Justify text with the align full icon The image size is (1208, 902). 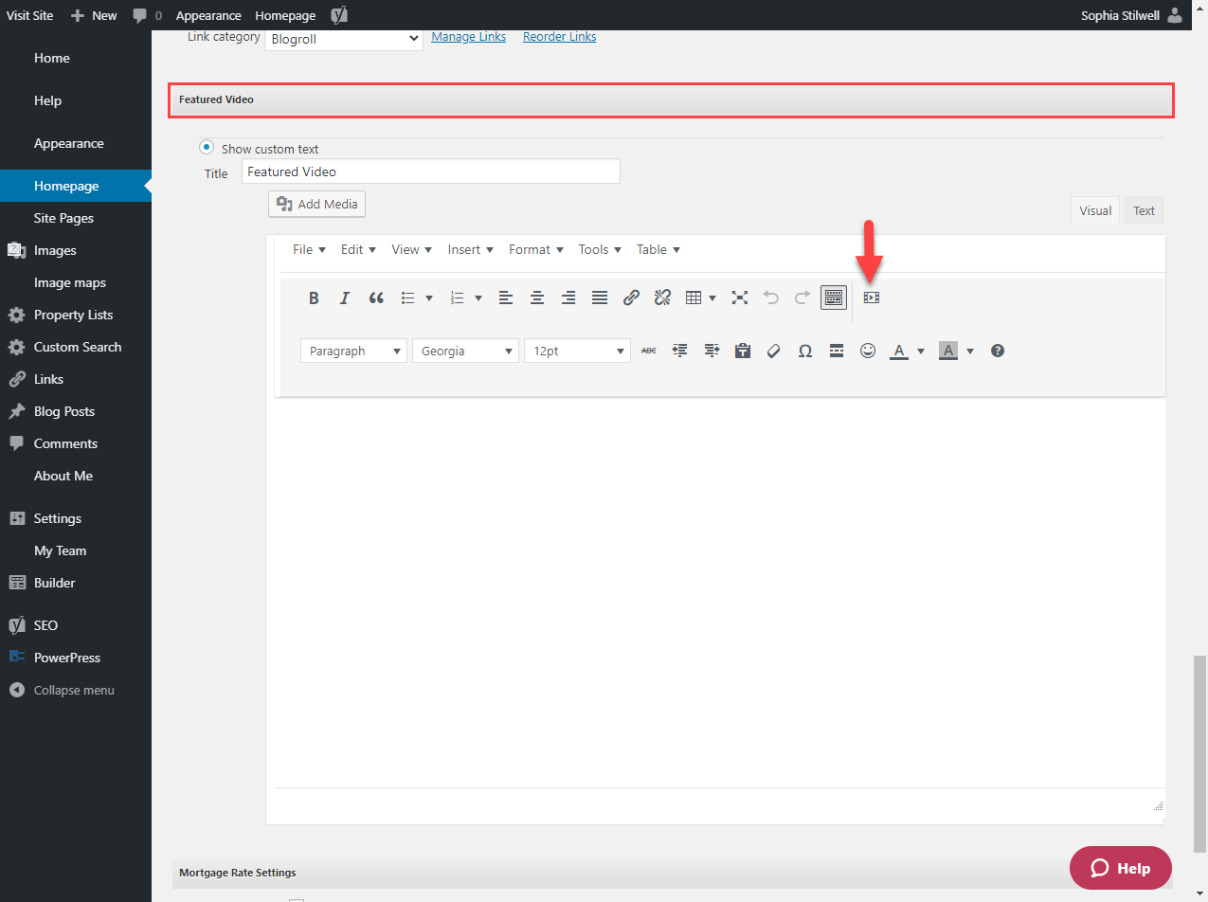(600, 298)
